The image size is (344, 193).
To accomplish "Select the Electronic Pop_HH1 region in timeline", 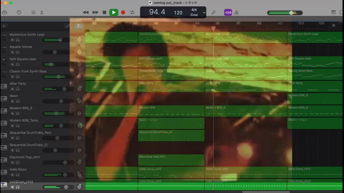I will click(171, 160).
